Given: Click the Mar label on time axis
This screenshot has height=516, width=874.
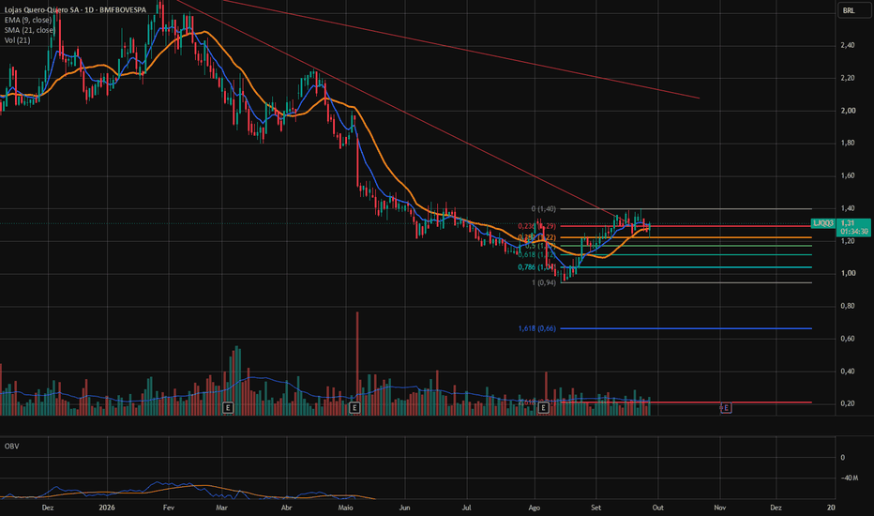Looking at the screenshot, I should point(221,508).
